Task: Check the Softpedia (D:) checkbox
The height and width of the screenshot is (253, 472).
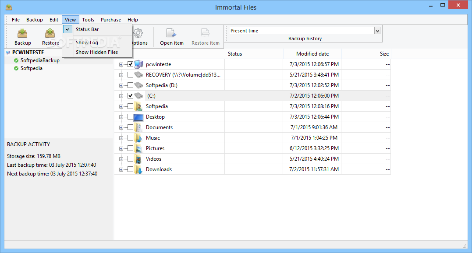Action: point(130,85)
